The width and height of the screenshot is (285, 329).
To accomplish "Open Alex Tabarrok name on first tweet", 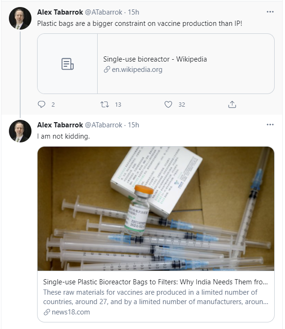I will pyautogui.click(x=60, y=12).
